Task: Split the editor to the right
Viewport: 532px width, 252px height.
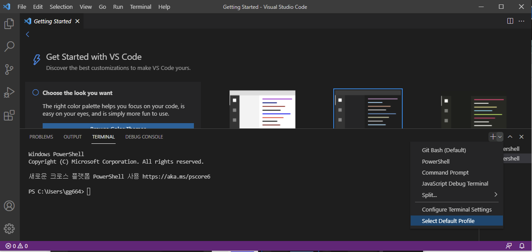Action: [510, 21]
